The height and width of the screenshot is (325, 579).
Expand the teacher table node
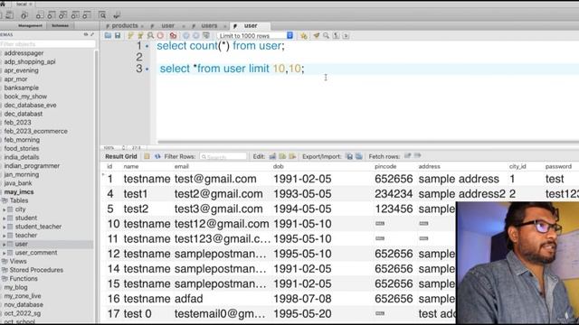[x=4, y=236]
